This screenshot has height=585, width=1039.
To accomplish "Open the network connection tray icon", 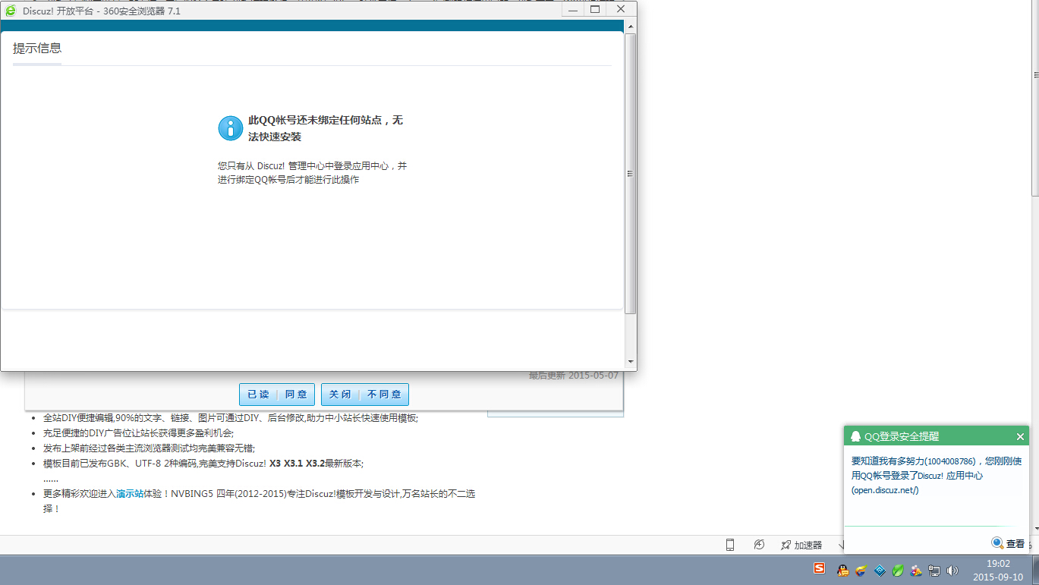I will pyautogui.click(x=934, y=570).
